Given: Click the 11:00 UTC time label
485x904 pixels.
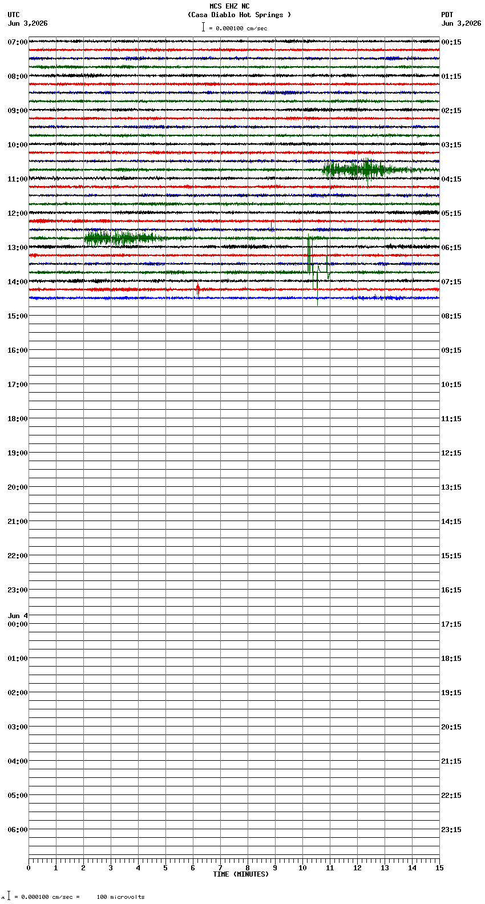Looking at the screenshot, I should 18,179.
